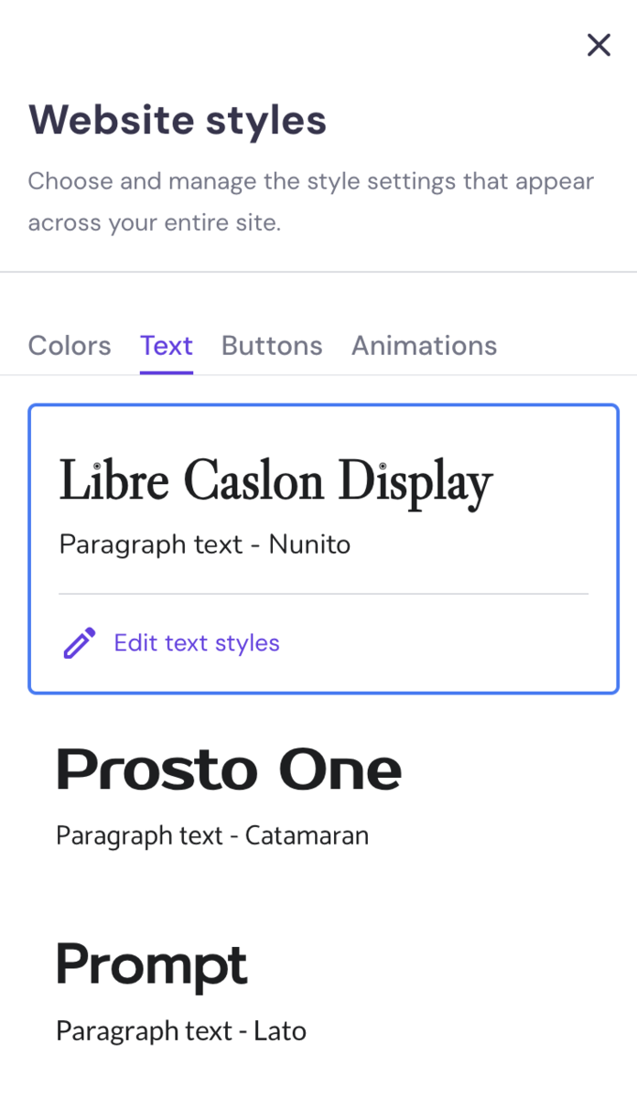Switch to the Colors tab

click(70, 345)
